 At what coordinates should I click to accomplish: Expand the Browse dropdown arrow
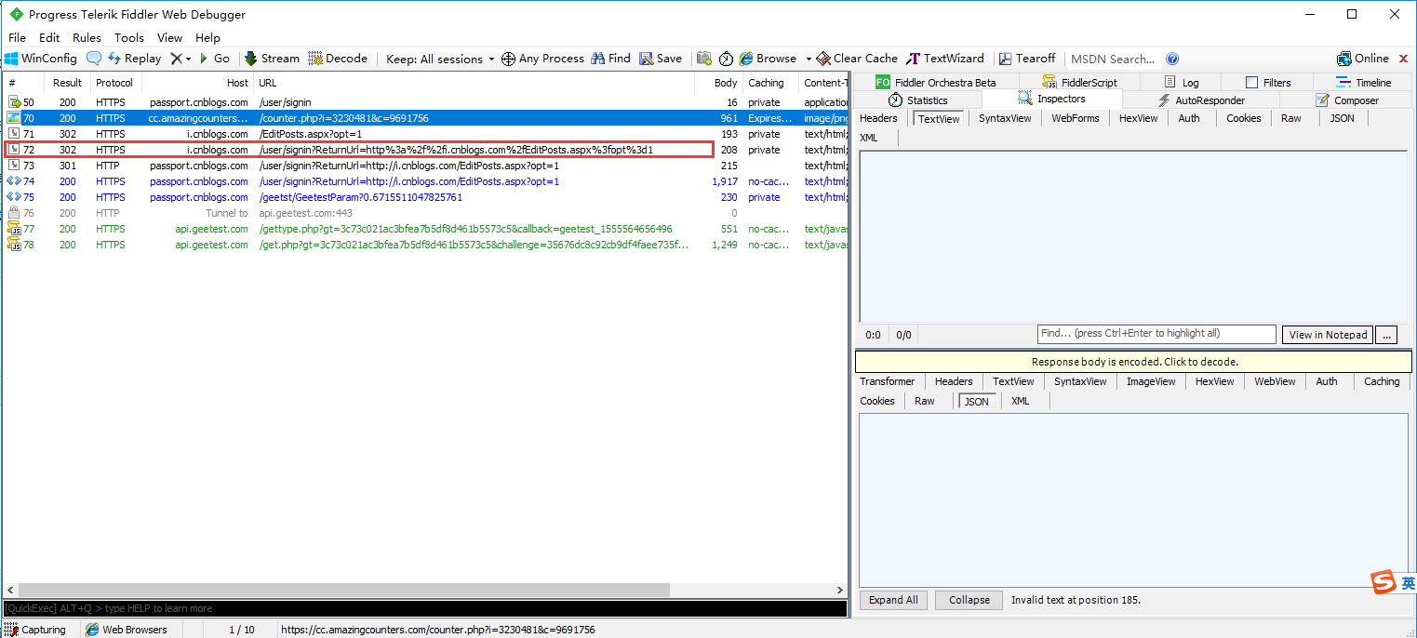(809, 59)
